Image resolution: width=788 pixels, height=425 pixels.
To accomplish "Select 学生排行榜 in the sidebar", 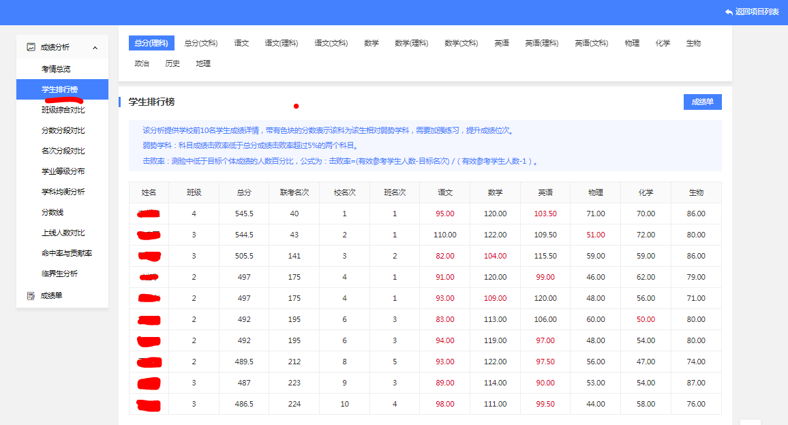I will pos(60,89).
